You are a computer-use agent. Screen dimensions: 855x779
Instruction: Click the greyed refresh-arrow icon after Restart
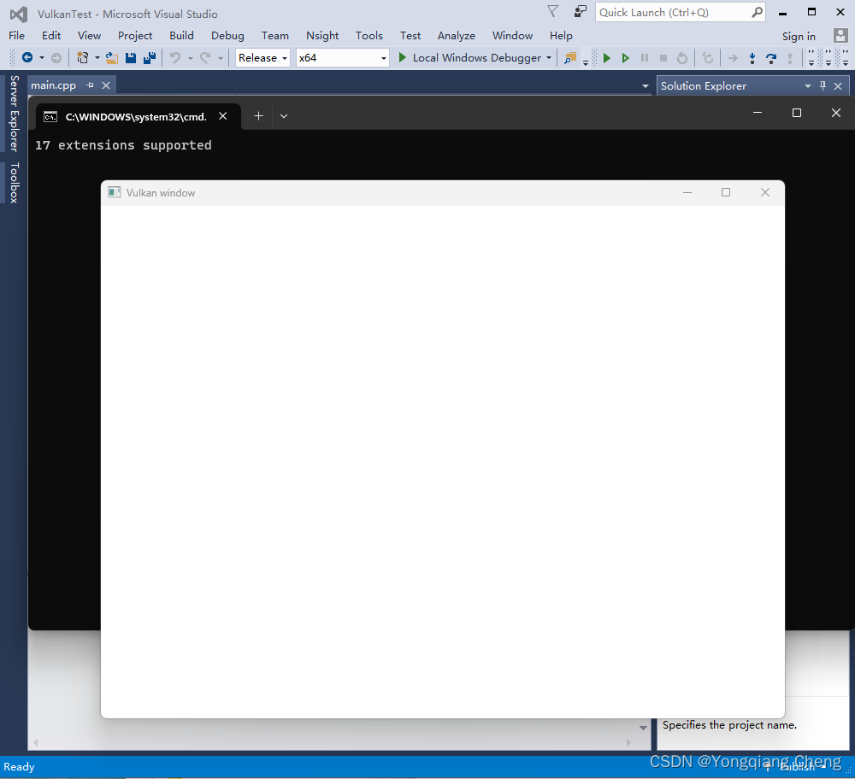708,58
